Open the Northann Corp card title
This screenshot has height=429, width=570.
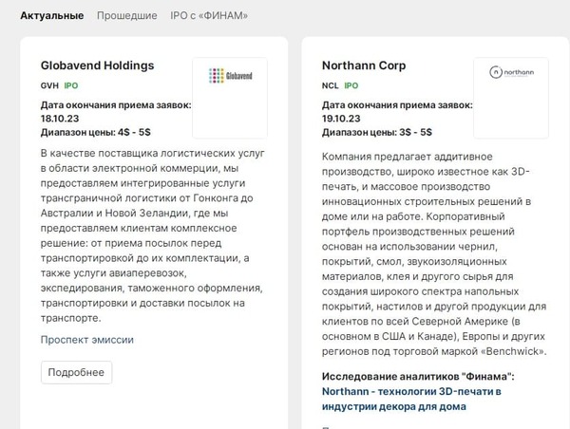(x=364, y=65)
